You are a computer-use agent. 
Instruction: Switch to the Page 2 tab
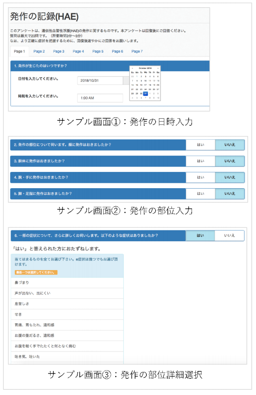click(39, 51)
